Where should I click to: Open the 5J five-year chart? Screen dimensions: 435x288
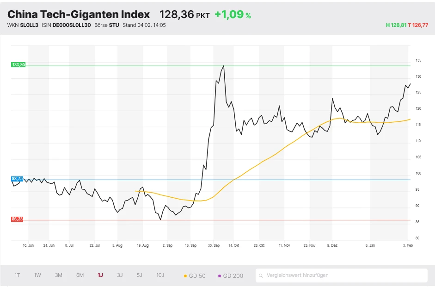pos(140,275)
